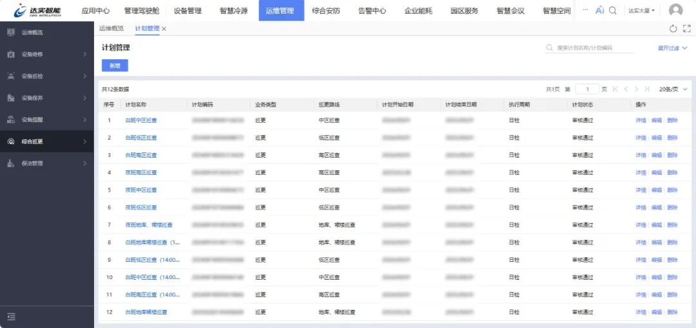Viewport: 696px width, 328px height.
Task: Click 详情 for row 5
Action: pos(641,190)
